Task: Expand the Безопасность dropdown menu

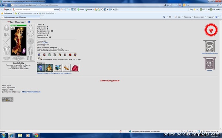Action: 200,17
